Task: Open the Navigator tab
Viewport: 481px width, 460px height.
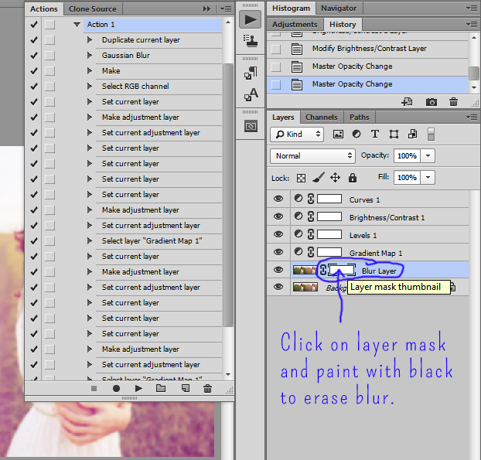Action: tap(339, 8)
